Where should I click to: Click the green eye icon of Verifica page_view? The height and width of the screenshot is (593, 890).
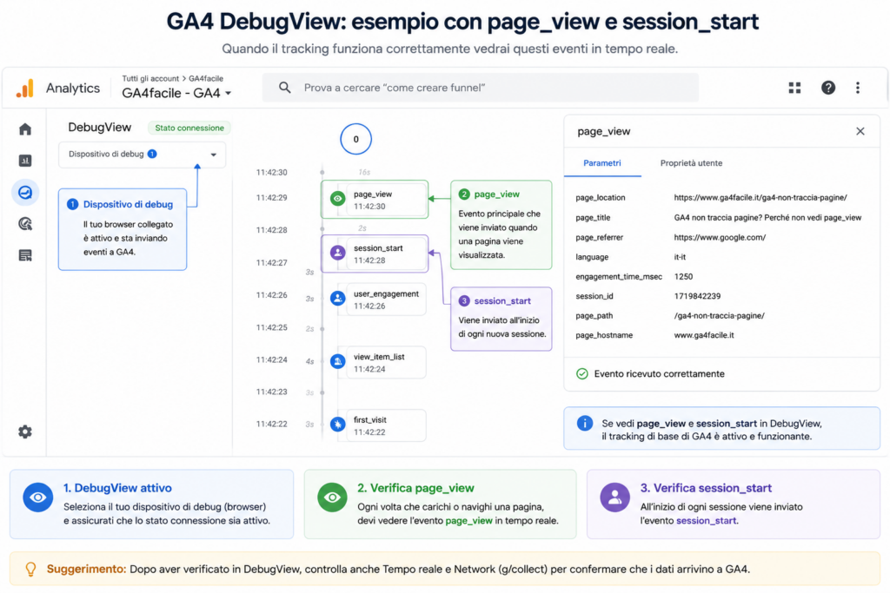(332, 497)
